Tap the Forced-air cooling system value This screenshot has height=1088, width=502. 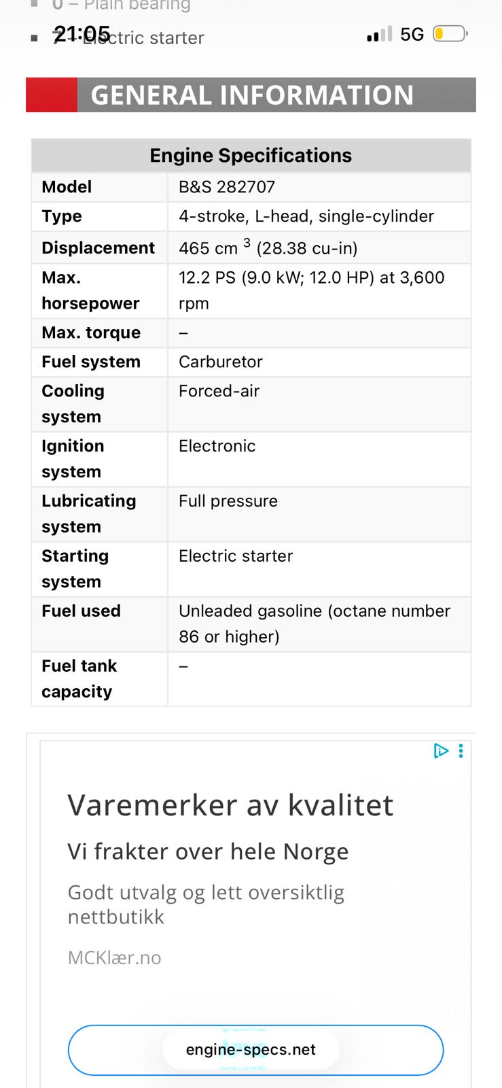(x=219, y=391)
